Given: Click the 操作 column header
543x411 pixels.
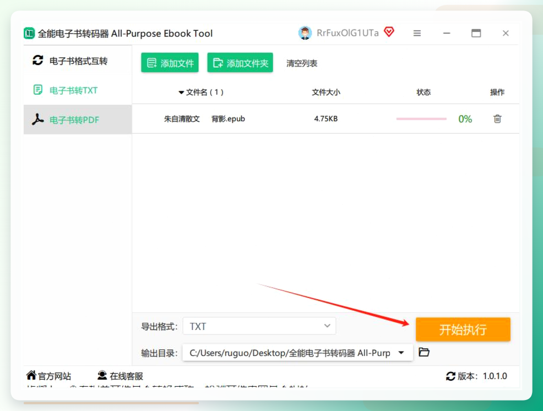Looking at the screenshot, I should (x=497, y=92).
